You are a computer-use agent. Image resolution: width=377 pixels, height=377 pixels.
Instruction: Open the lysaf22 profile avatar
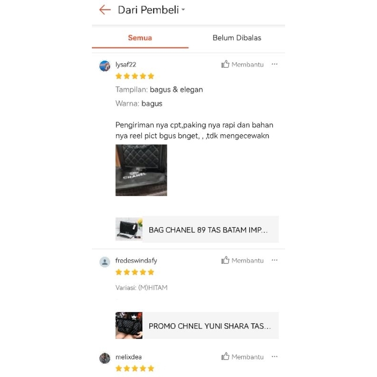click(105, 66)
